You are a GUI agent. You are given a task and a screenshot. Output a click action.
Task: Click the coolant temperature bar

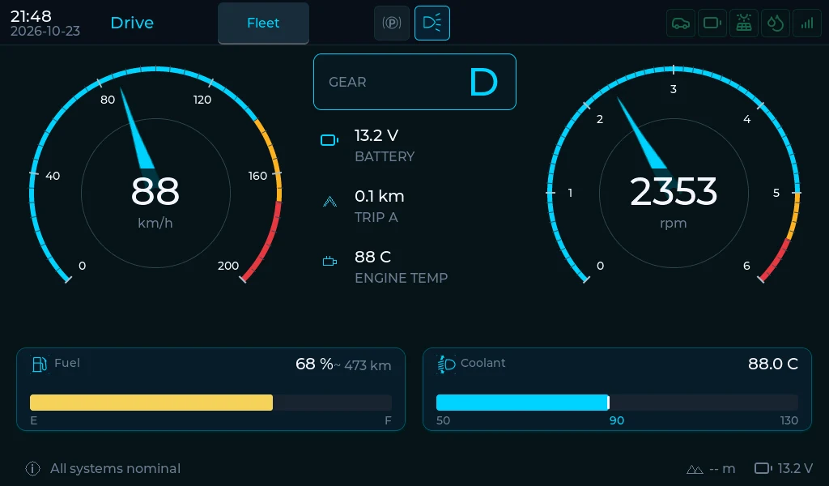tap(617, 403)
